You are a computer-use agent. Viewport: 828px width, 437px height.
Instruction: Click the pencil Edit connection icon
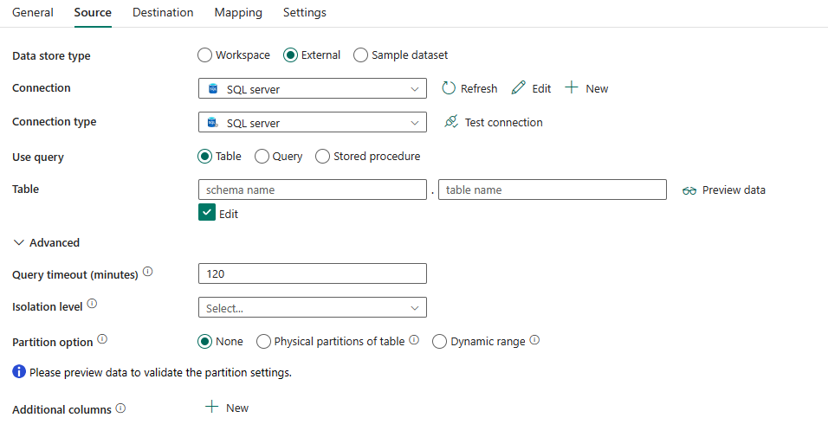pyautogui.click(x=518, y=88)
